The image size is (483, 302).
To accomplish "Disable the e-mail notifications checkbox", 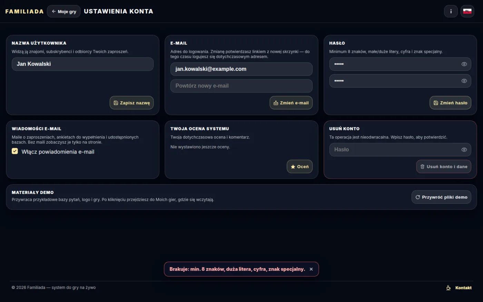I will point(15,151).
